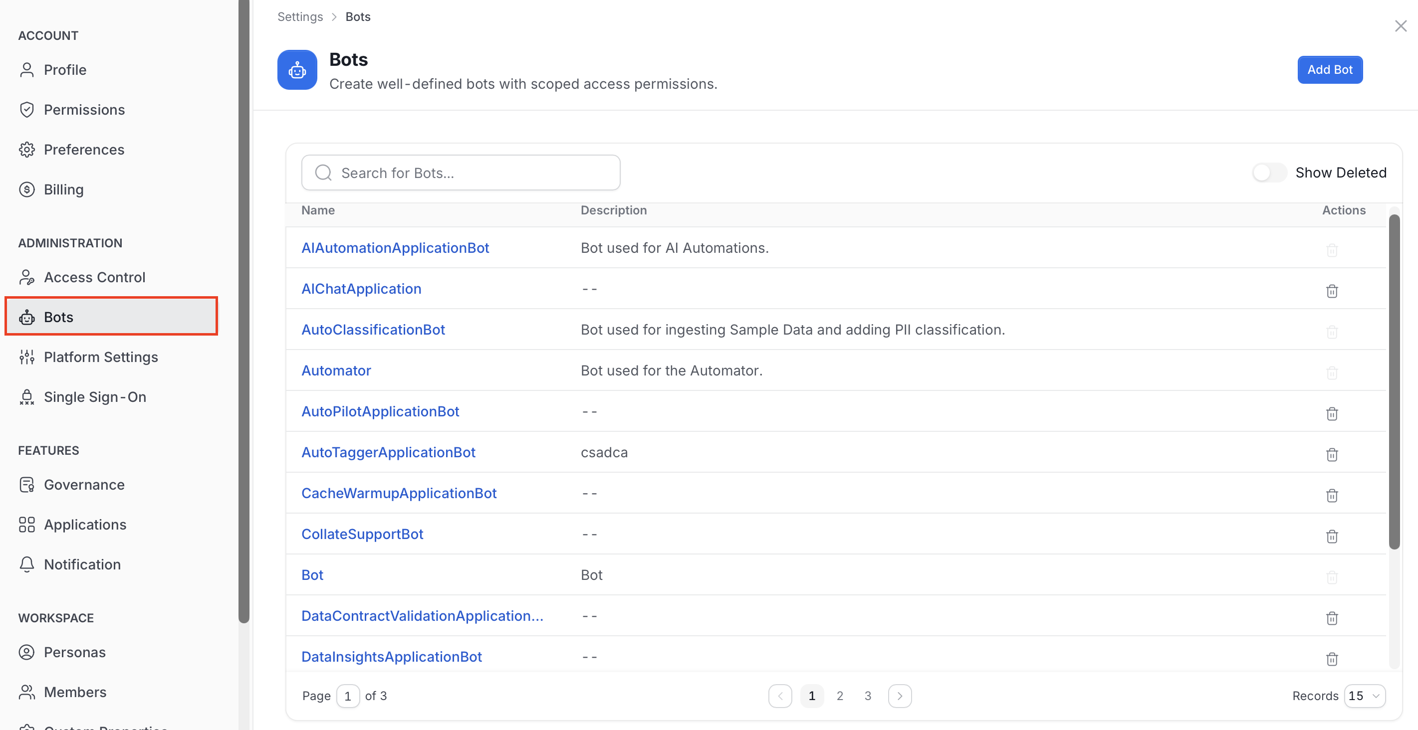The height and width of the screenshot is (730, 1418).
Task: Open the Automator bot link
Action: [336, 370]
